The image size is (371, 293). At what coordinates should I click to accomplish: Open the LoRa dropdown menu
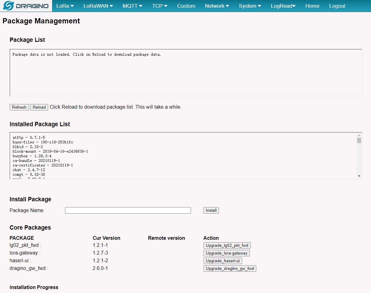65,6
